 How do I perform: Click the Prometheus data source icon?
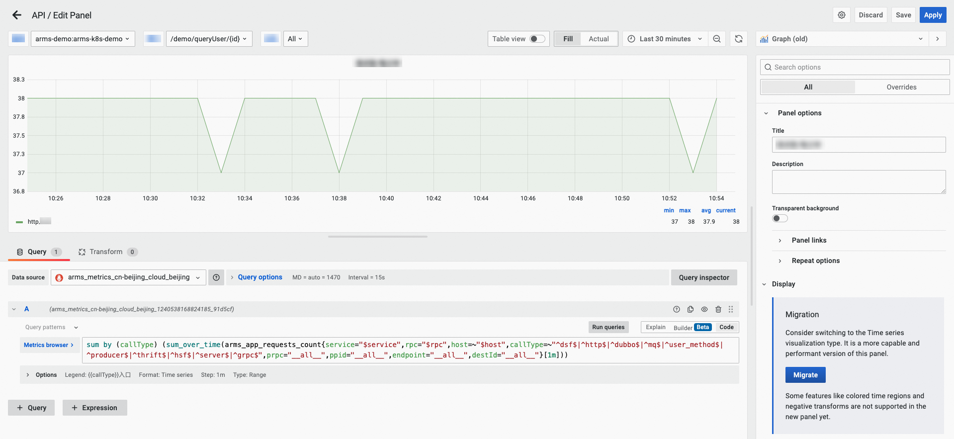click(x=59, y=277)
